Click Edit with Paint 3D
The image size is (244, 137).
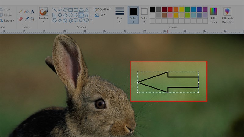pyautogui.click(x=227, y=16)
